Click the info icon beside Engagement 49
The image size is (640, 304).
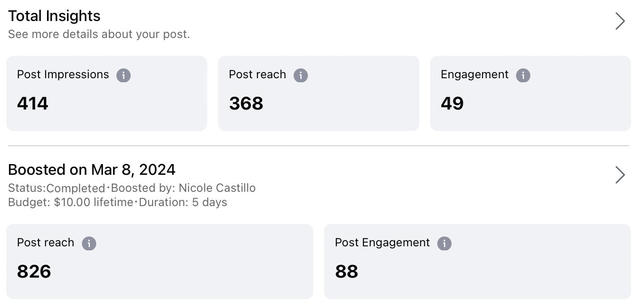pos(523,75)
